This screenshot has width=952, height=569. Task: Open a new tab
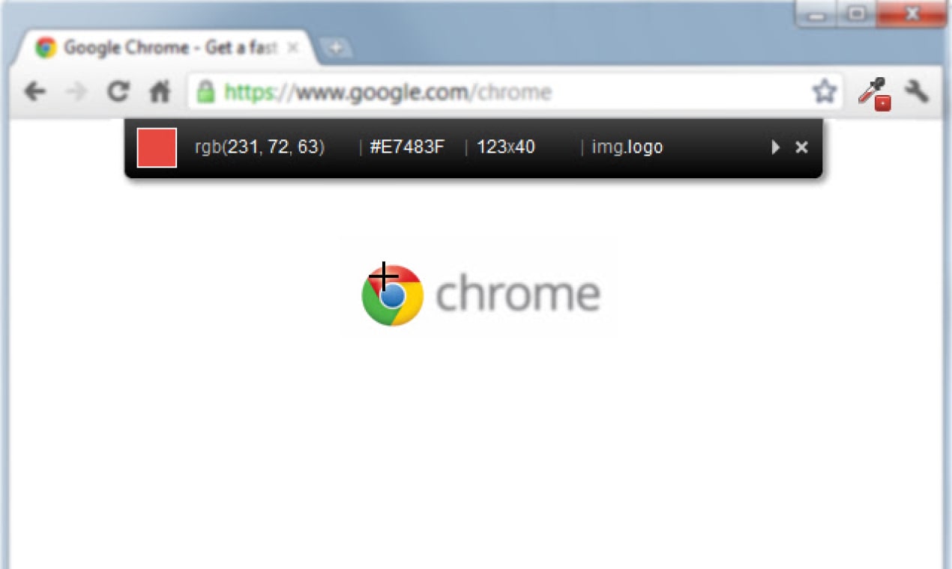pyautogui.click(x=336, y=48)
